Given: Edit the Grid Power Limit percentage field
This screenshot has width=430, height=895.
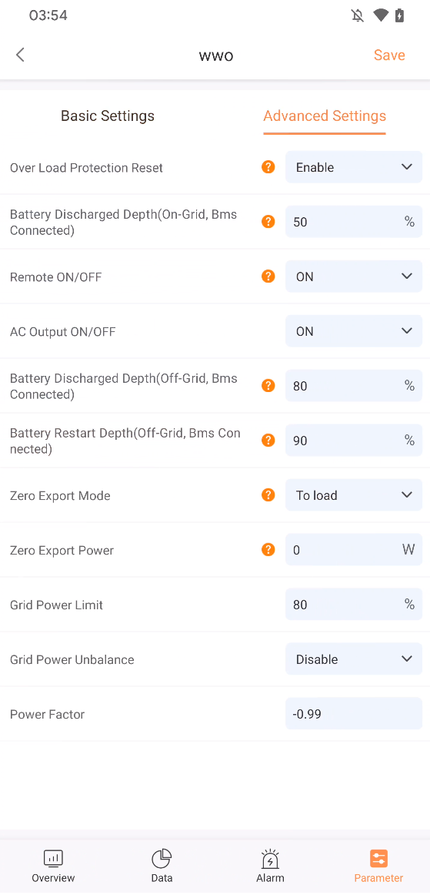Looking at the screenshot, I should pyautogui.click(x=354, y=605).
